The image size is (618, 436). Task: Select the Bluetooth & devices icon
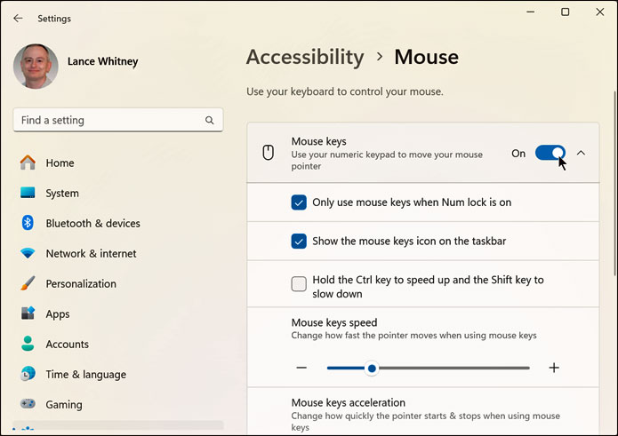(28, 224)
